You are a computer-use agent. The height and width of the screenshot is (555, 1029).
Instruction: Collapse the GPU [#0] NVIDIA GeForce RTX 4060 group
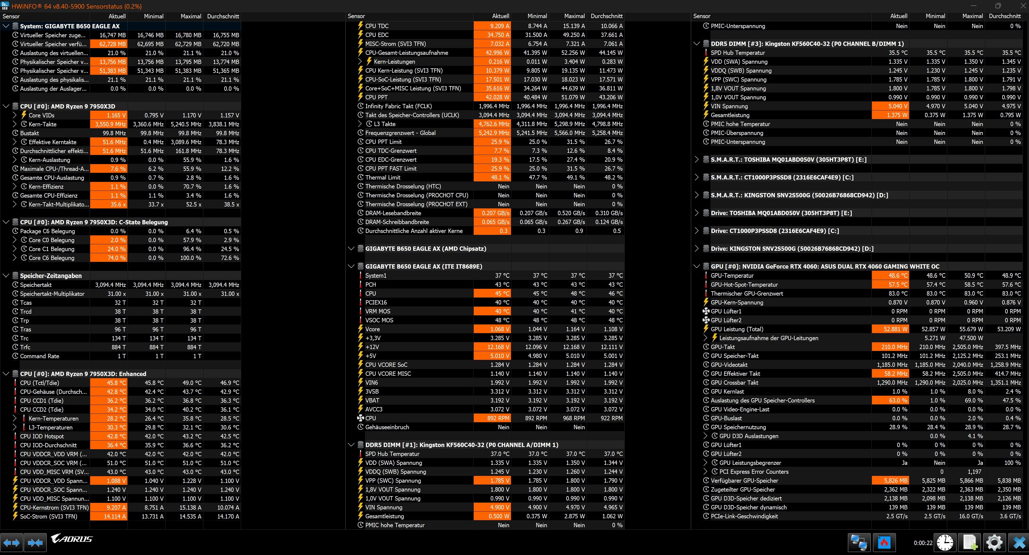(697, 266)
